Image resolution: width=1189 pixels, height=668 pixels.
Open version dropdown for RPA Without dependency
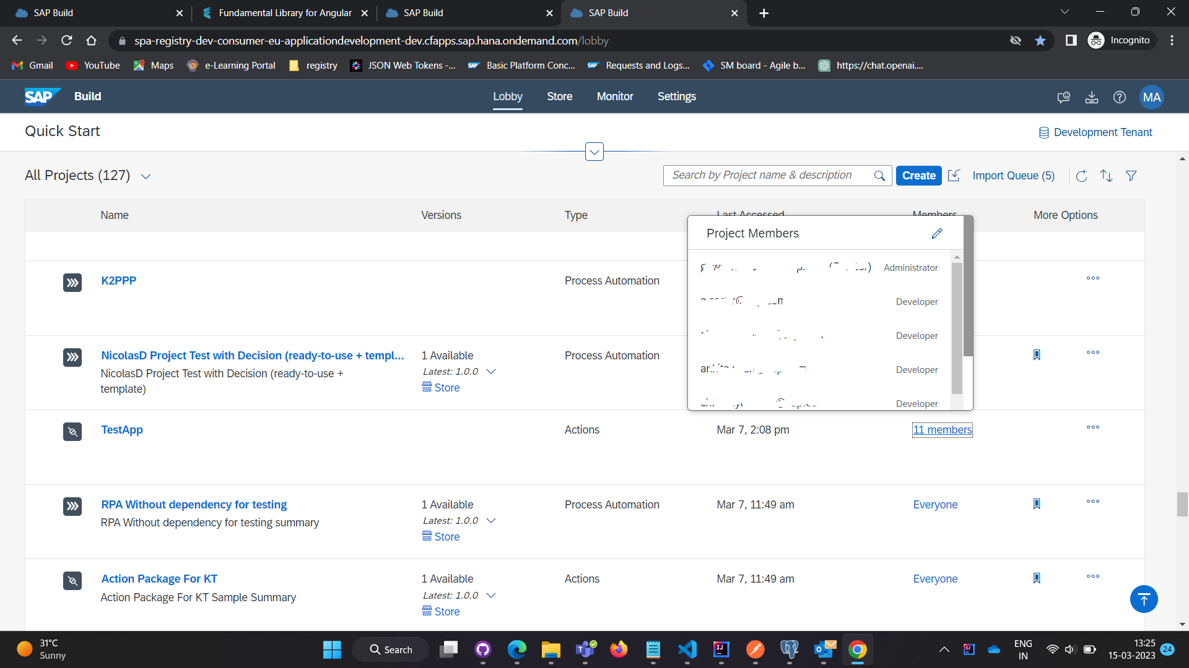click(491, 520)
